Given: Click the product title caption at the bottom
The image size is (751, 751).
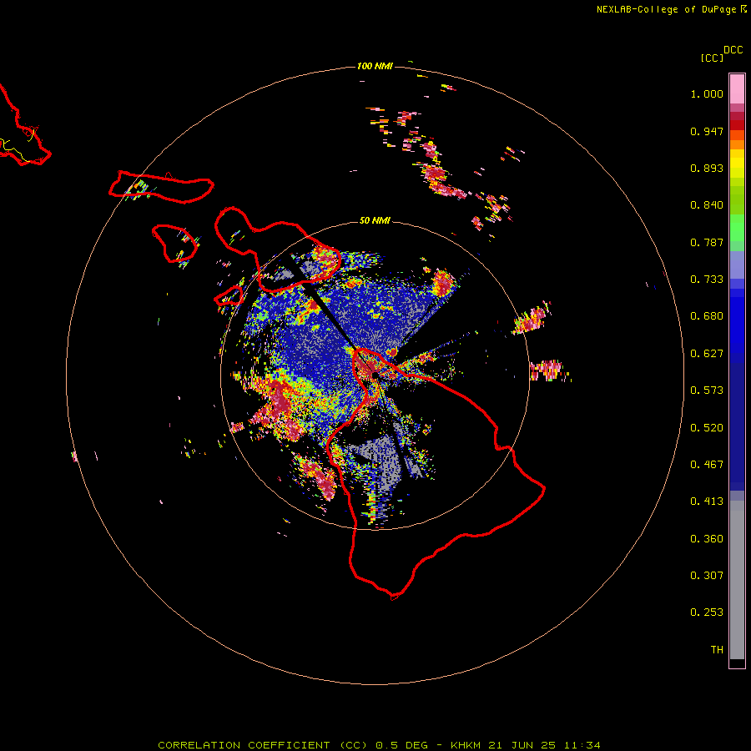Looking at the screenshot, I should point(379,745).
